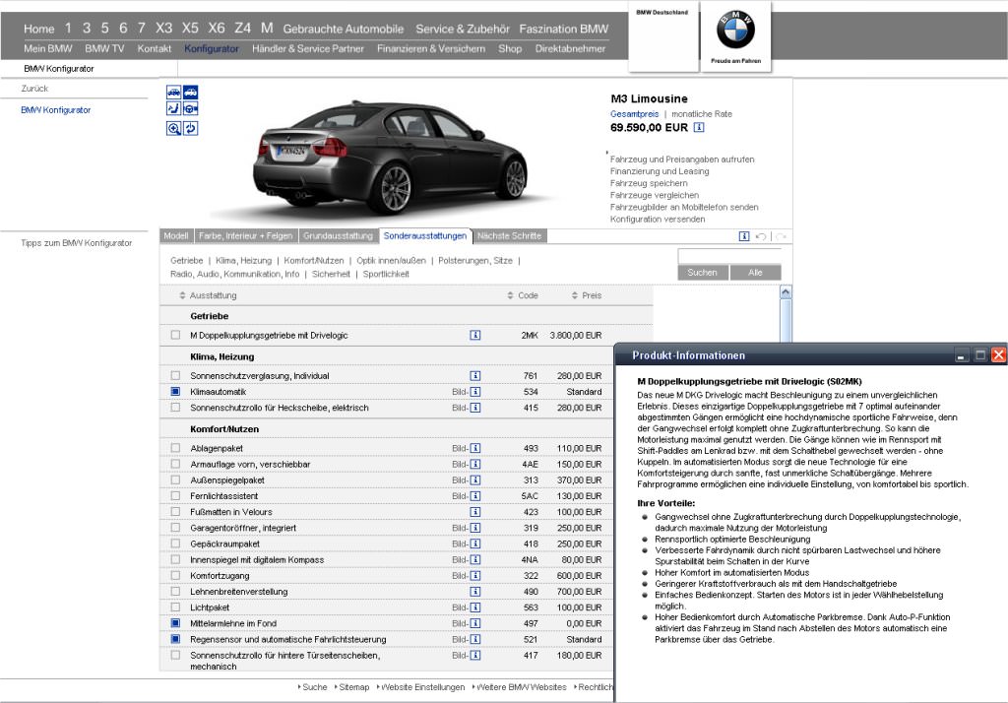Viewport: 1008px width, 703px height.
Task: Click the BMW logo
Action: 735,30
